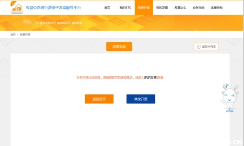Viewport: 244px width, 146px height.
Task: Click the icon before 退出登录
Action: pyautogui.click(x=69, y=23)
